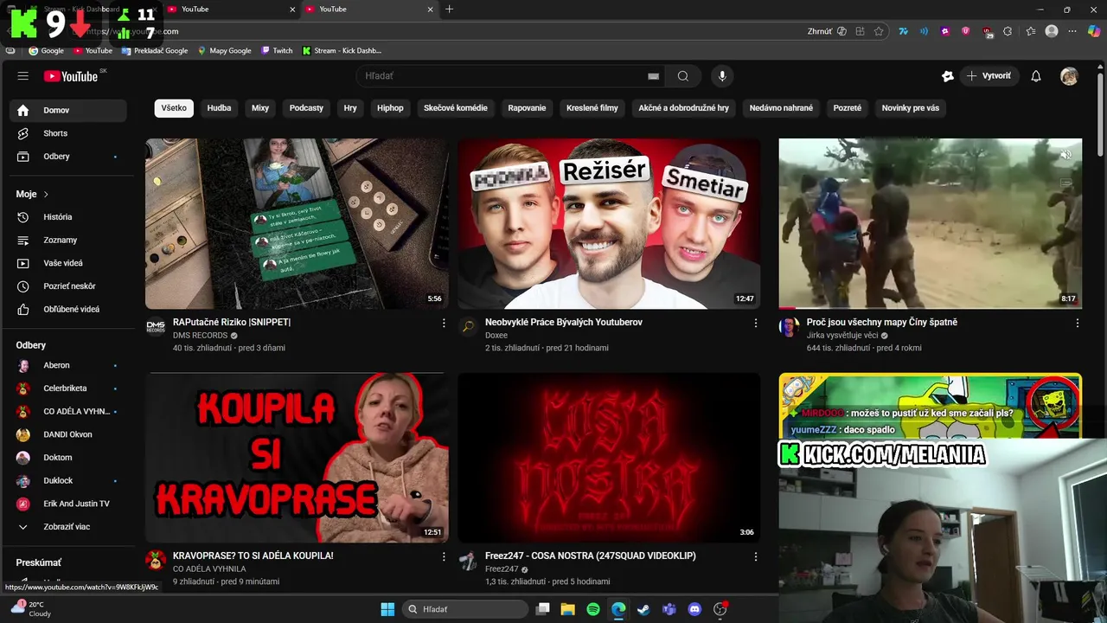Select Skečové komédie filter chip

click(x=456, y=108)
